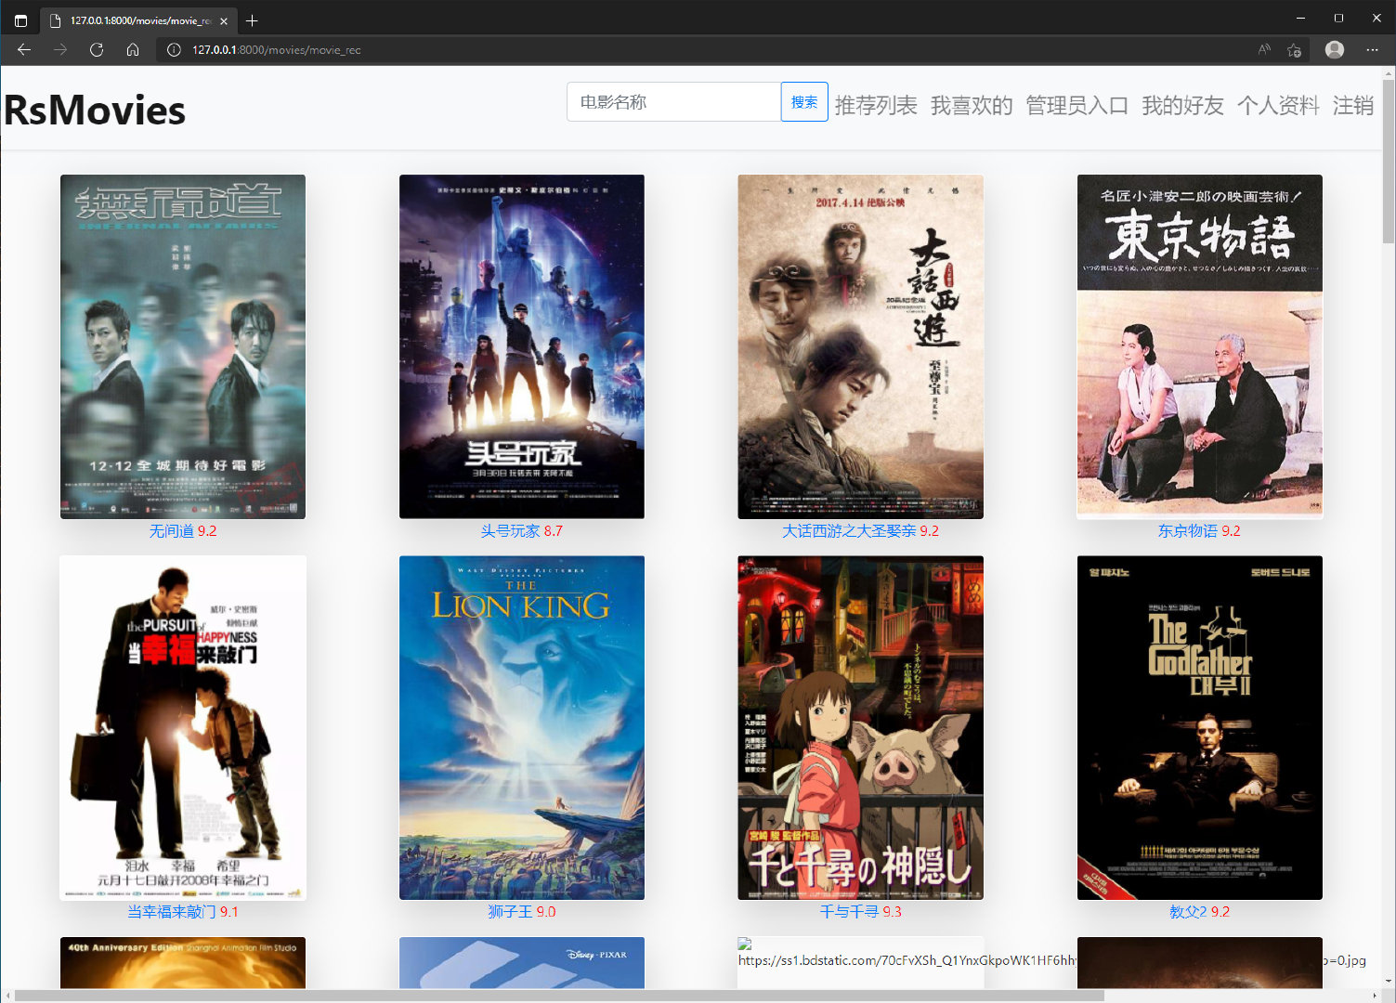Open the Lion King poster
The width and height of the screenshot is (1396, 1003).
(522, 728)
